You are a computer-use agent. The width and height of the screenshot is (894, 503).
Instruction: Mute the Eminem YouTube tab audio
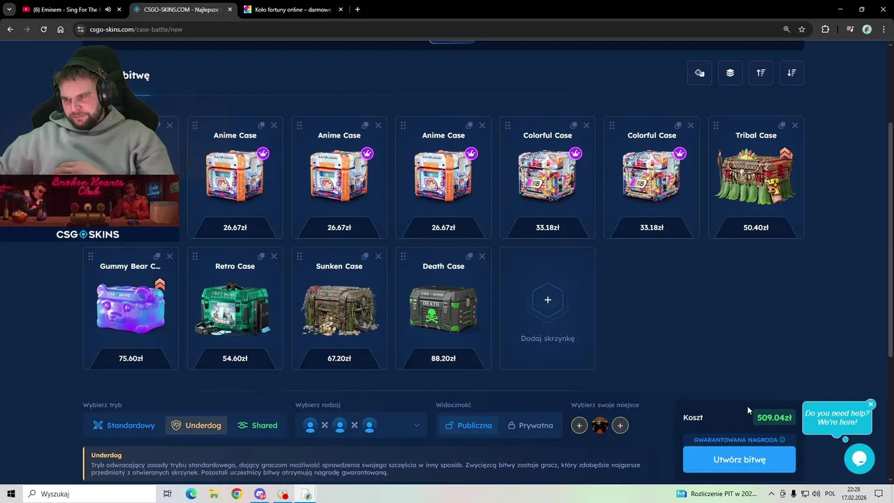click(x=108, y=10)
